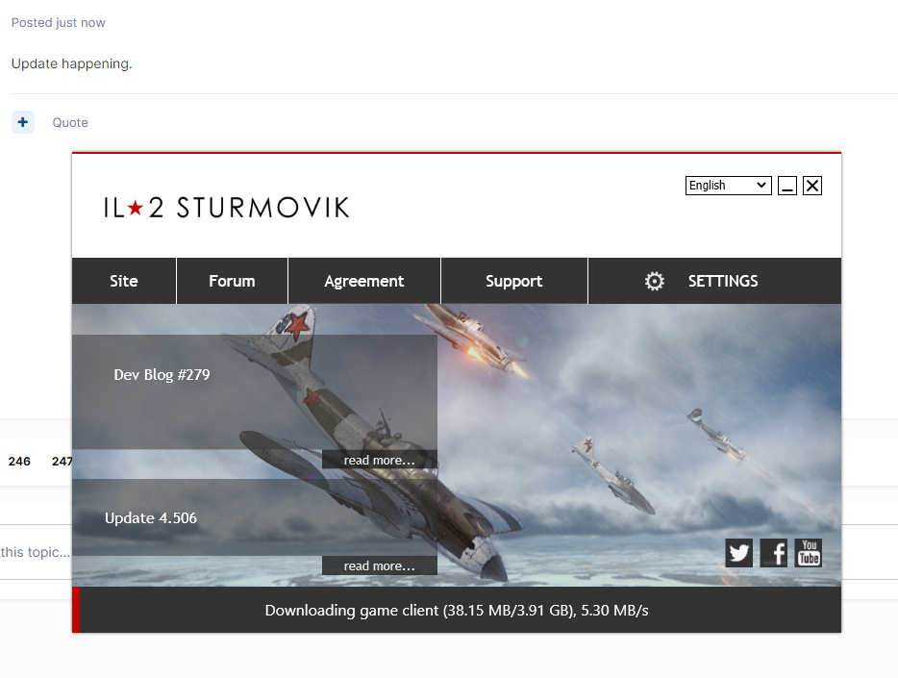This screenshot has height=678, width=898.
Task: Read more about Update 4.506
Action: pyautogui.click(x=379, y=565)
